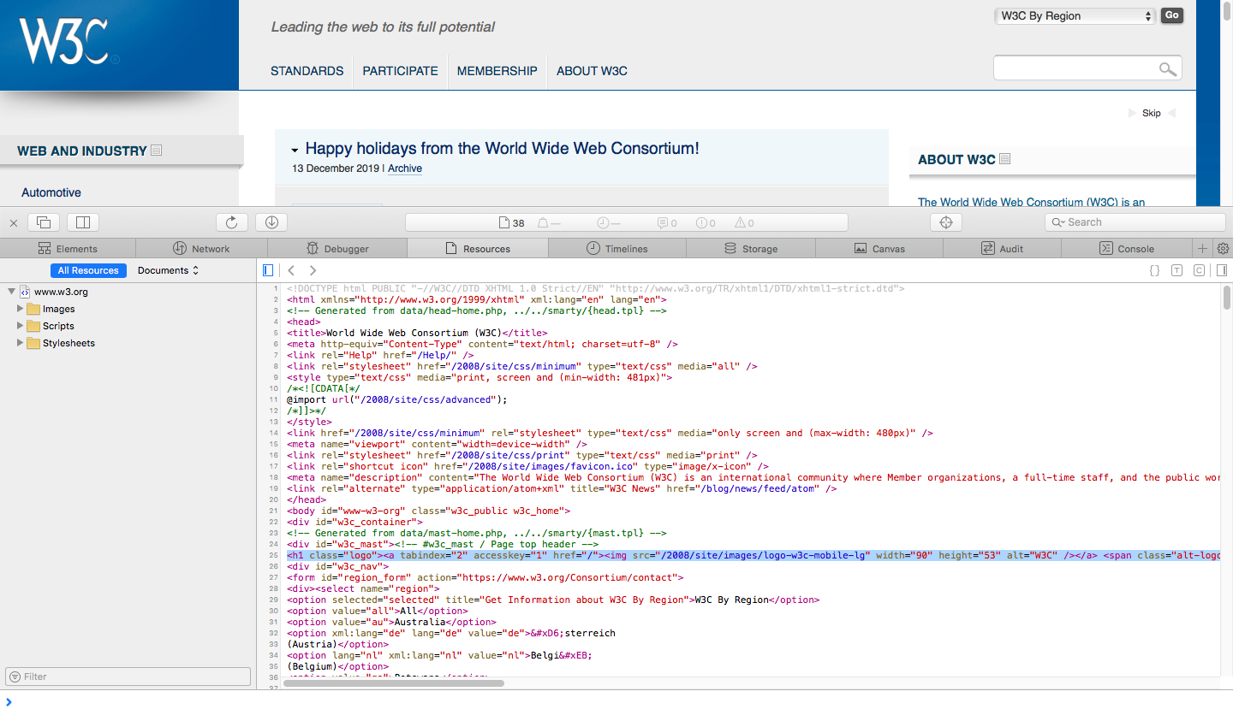Open the ABOUT W3C menu
Screen dimensions: 1233x715
592,71
